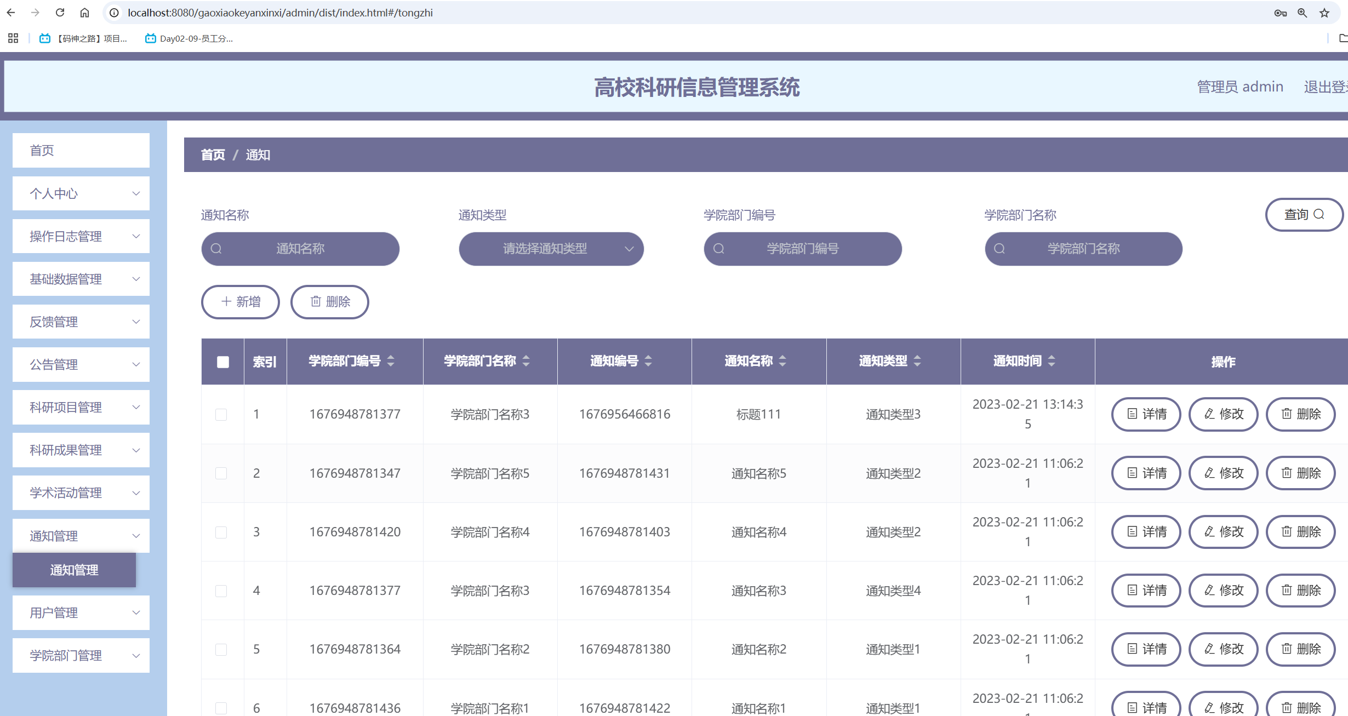Click 查询 search button
Image resolution: width=1348 pixels, height=716 pixels.
click(x=1304, y=215)
